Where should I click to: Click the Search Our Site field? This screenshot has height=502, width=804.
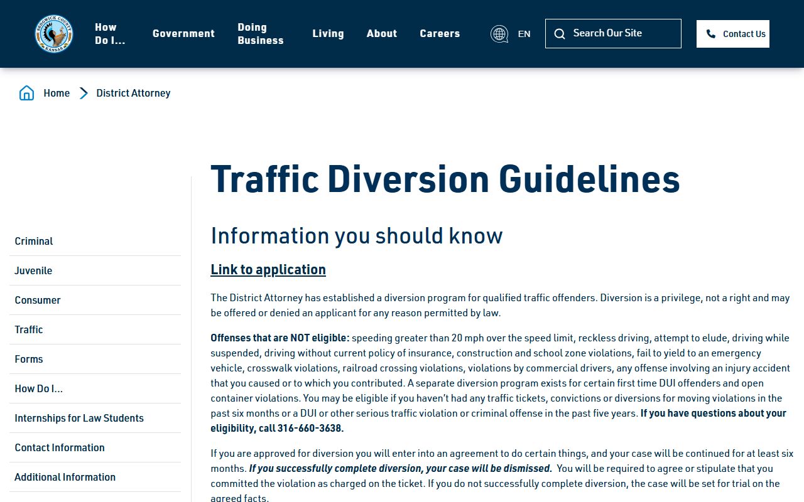tap(613, 33)
